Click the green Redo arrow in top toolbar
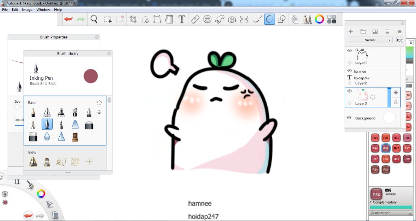The height and width of the screenshot is (221, 416). 81,19
